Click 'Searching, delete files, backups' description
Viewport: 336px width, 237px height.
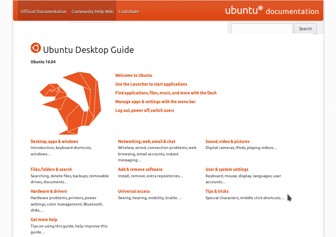(x=70, y=179)
